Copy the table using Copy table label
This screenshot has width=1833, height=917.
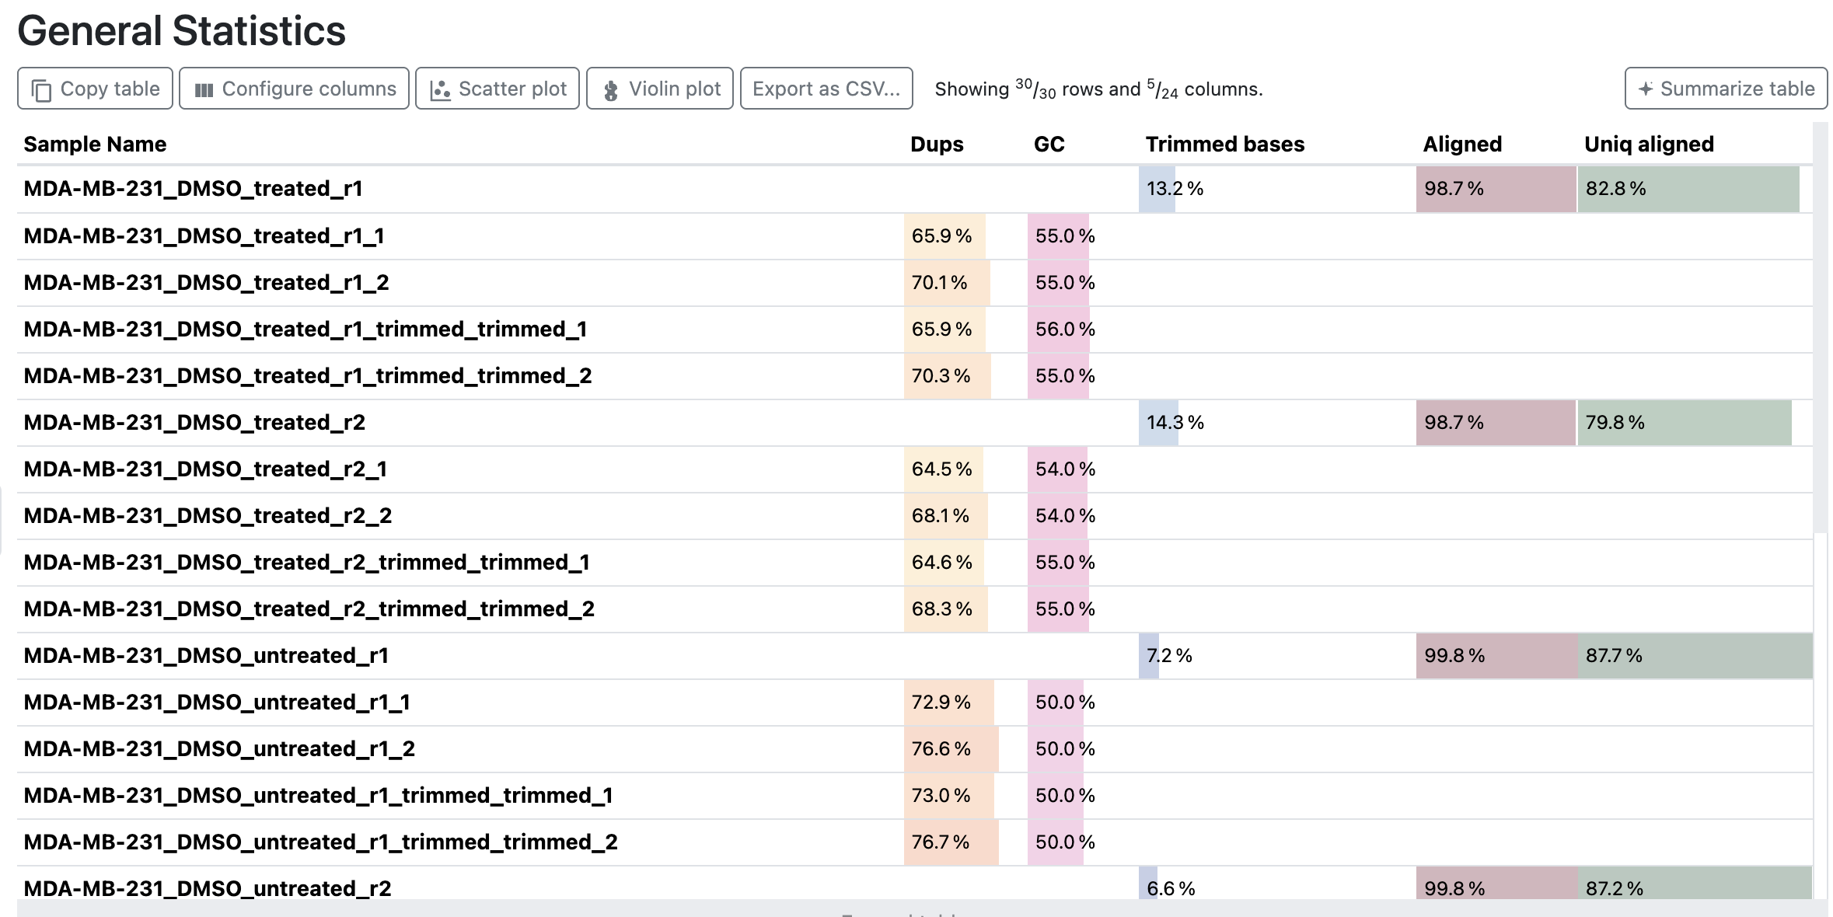click(110, 89)
